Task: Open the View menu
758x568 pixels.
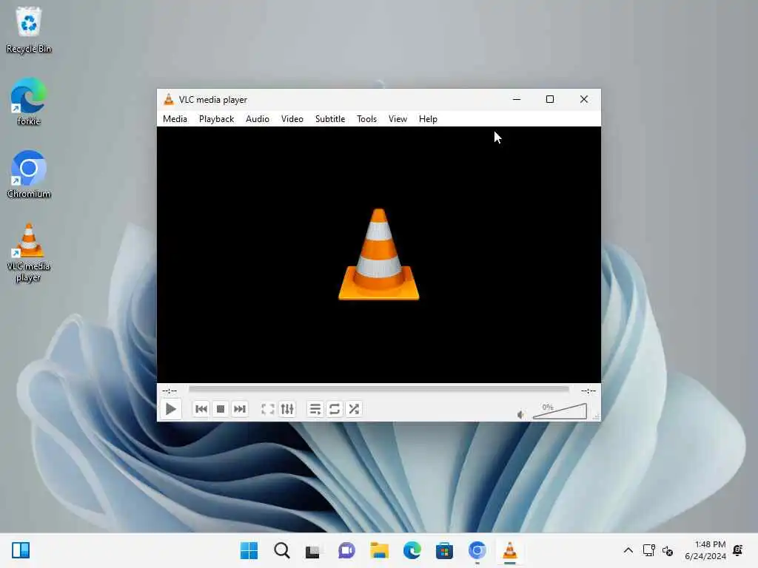Action: 398,119
